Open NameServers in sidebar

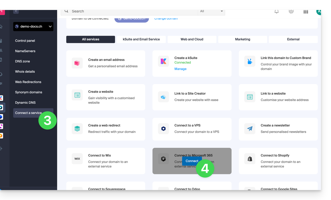[x=25, y=51]
